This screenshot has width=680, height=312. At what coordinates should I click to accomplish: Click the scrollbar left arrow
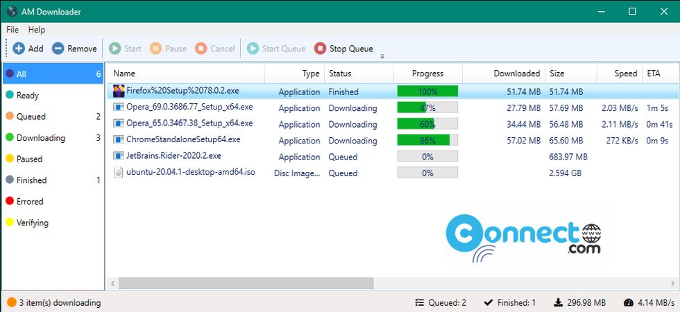pyautogui.click(x=112, y=284)
